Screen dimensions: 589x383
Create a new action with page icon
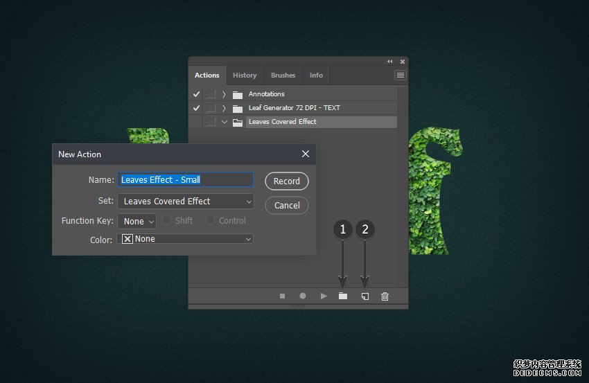[x=364, y=296]
